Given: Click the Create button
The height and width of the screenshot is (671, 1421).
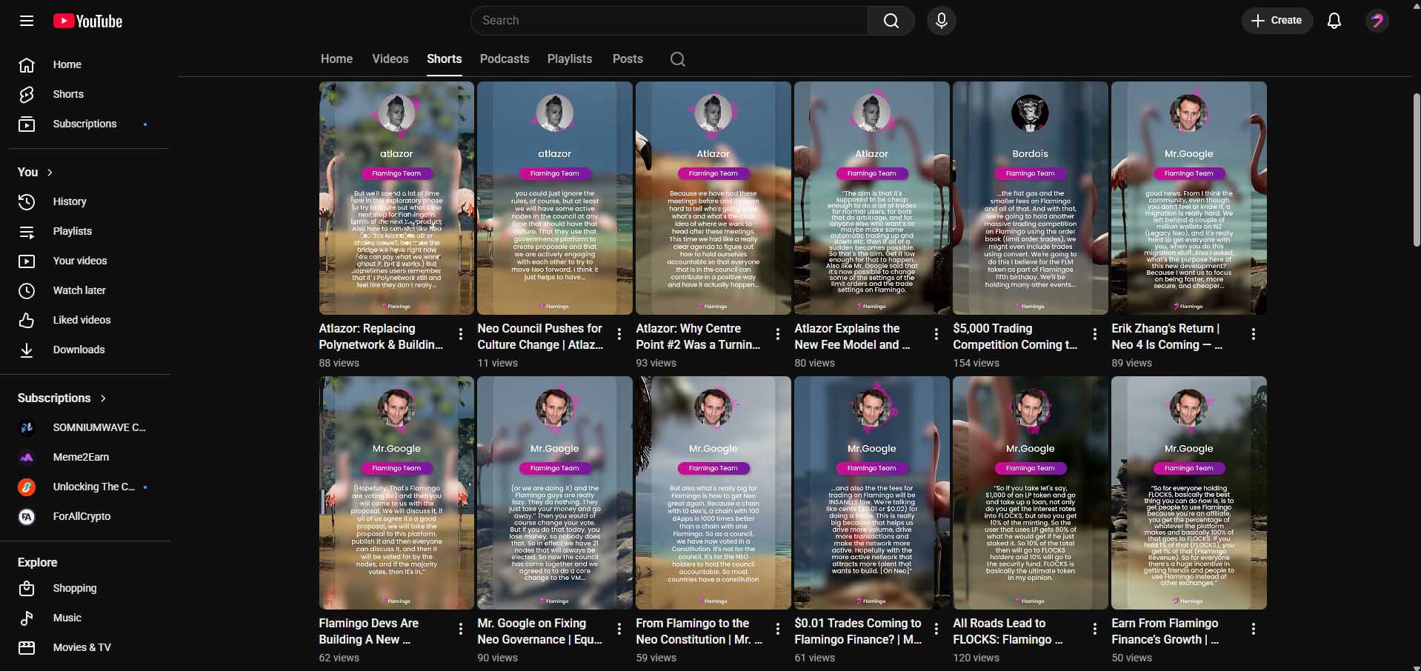Looking at the screenshot, I should [x=1277, y=21].
